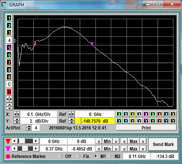Click right arrow of magenta marker slider
Screen dimensions: 182x164
[36, 149]
